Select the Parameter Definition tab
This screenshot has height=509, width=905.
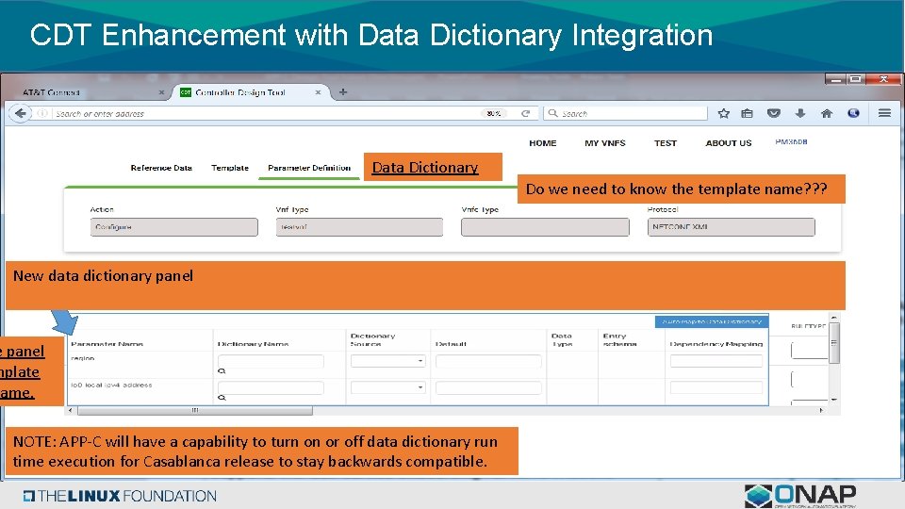click(309, 168)
